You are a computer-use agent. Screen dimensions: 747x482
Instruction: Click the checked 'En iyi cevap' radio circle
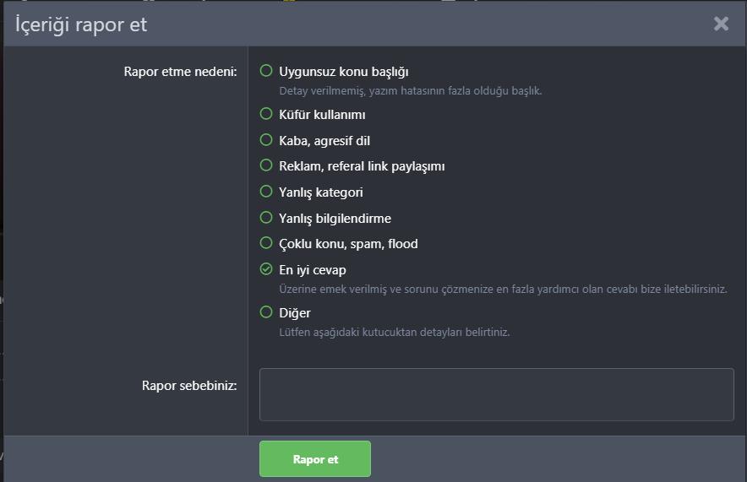(266, 269)
